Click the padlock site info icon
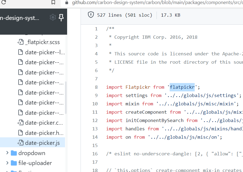The height and width of the screenshot is (172, 243). pos(67,2)
